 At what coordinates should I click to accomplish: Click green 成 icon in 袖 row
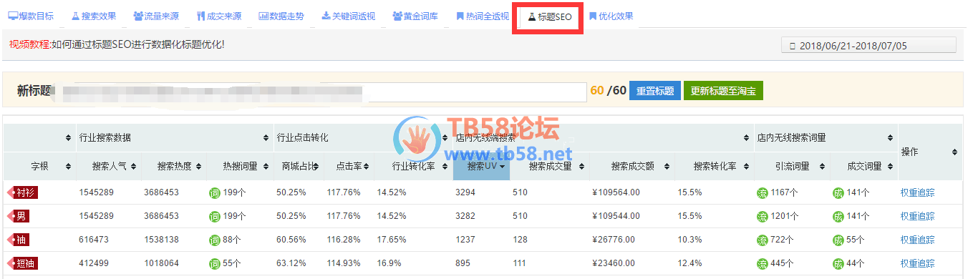click(838, 240)
